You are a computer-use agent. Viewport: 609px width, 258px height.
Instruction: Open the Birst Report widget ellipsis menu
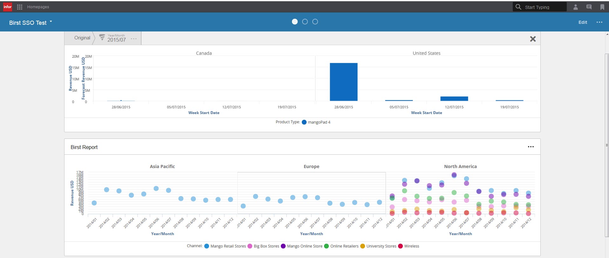[x=531, y=147]
